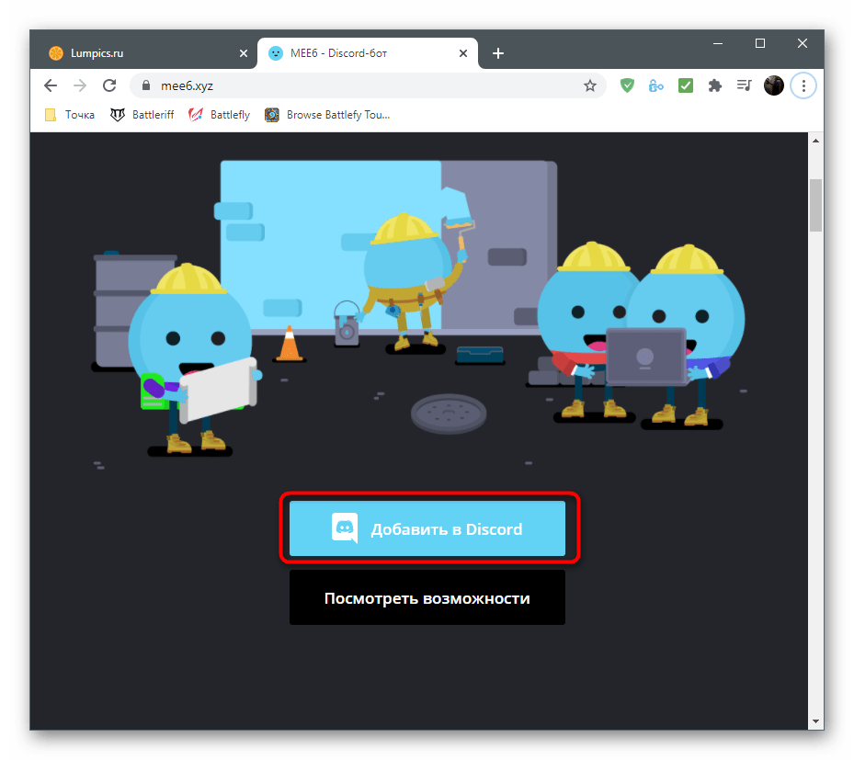Click the Chrome profile avatar
This screenshot has height=760, width=854.
pos(774,85)
